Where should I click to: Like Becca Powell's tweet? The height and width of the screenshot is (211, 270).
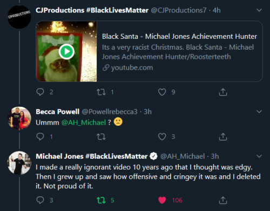[x=162, y=137]
